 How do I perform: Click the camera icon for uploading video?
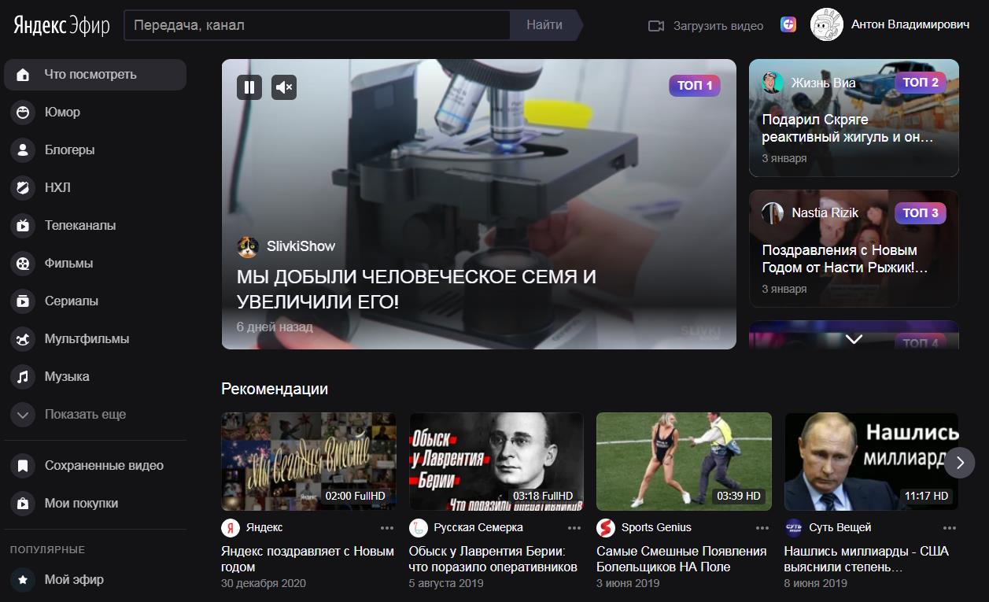(x=656, y=26)
